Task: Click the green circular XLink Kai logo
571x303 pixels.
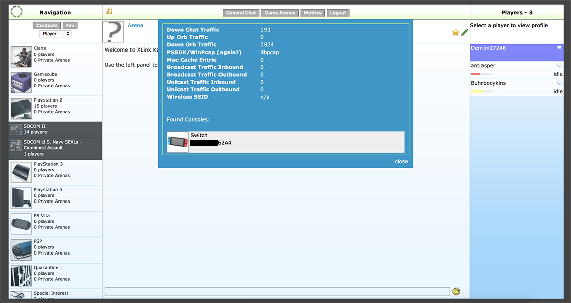Action: [16, 11]
